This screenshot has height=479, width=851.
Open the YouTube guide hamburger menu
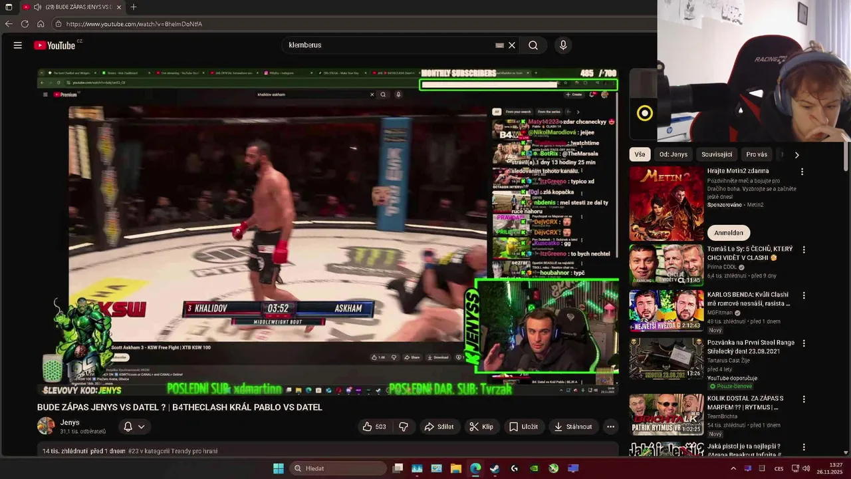[18, 45]
